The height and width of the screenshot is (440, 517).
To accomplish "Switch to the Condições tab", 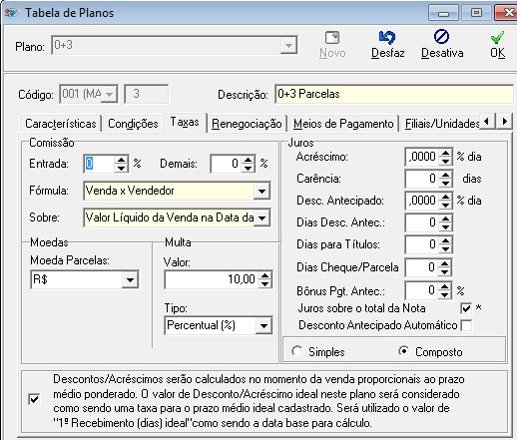I will pyautogui.click(x=133, y=124).
